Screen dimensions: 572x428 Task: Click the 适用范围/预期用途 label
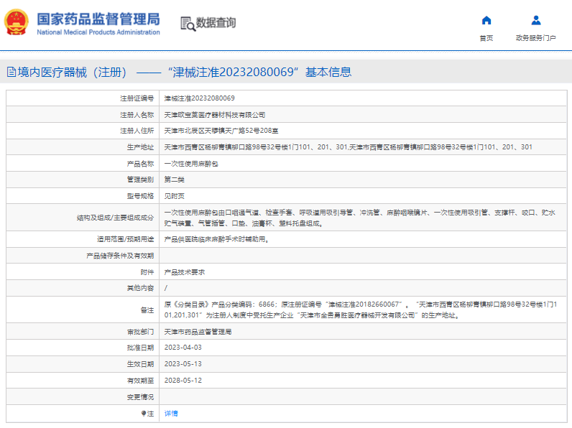125,239
